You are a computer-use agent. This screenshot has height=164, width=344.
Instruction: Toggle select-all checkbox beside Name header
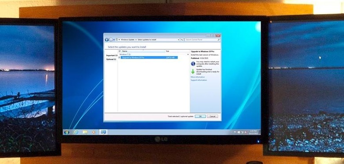coord(120,51)
